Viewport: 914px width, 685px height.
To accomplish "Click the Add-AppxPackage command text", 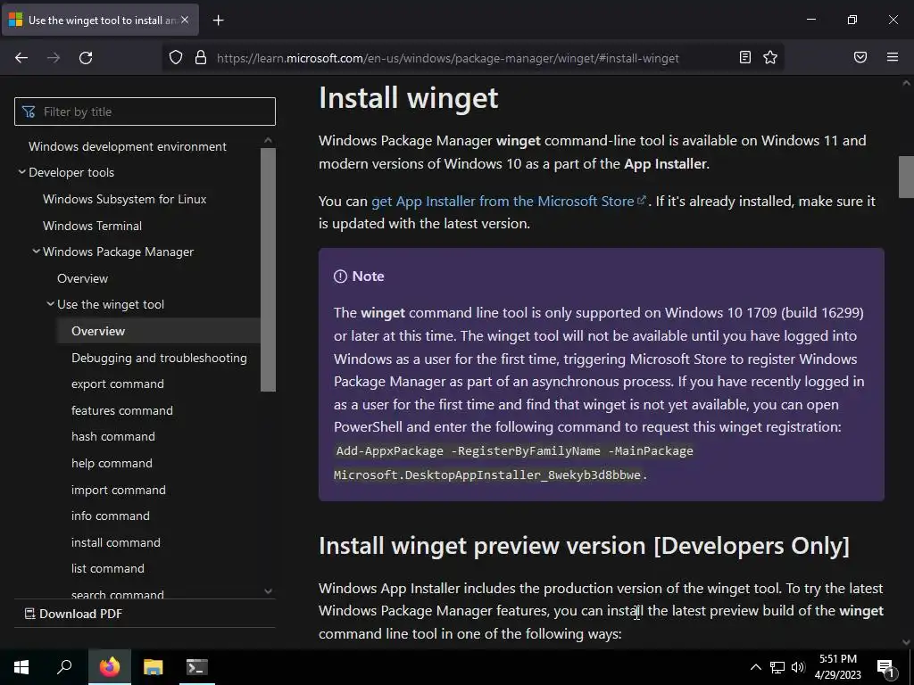I will [515, 463].
